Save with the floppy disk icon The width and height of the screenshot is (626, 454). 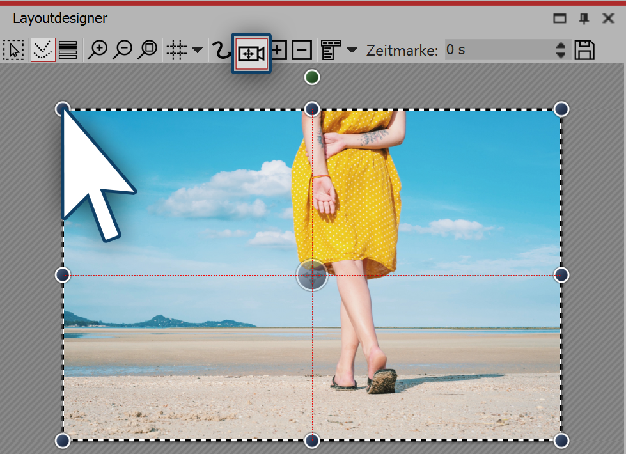pos(584,50)
